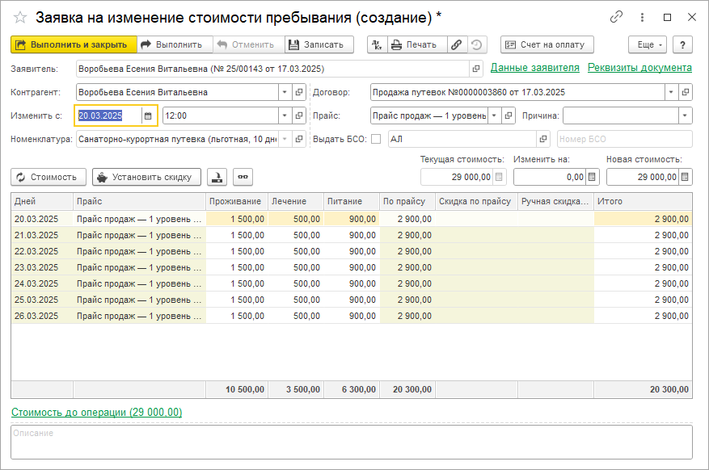Click the calculator icon in 'Изменить на' field
709x470 pixels.
[x=593, y=177]
